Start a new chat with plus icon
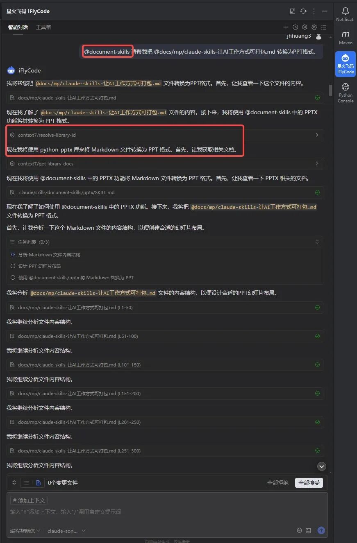The width and height of the screenshot is (357, 543). [286, 27]
